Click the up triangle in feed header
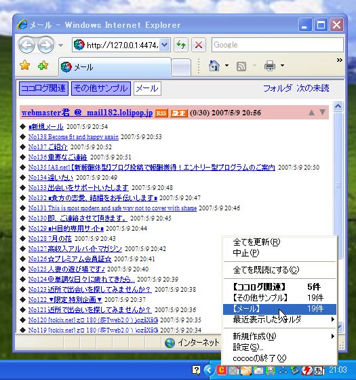 click(x=312, y=113)
